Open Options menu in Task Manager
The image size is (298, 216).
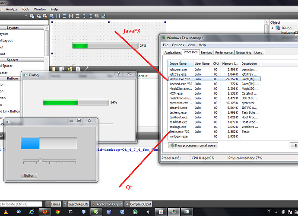pos(178,45)
